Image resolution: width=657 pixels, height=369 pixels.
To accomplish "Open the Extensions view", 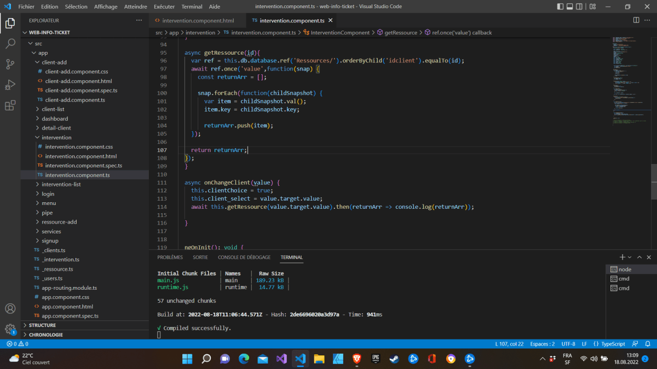I will pyautogui.click(x=10, y=106).
